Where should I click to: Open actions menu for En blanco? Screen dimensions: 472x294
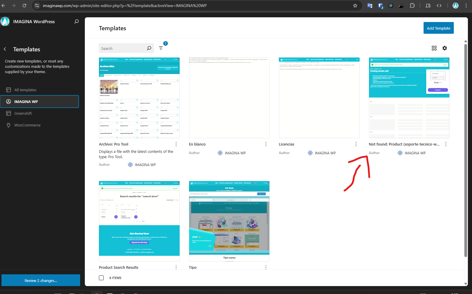pyautogui.click(x=266, y=144)
